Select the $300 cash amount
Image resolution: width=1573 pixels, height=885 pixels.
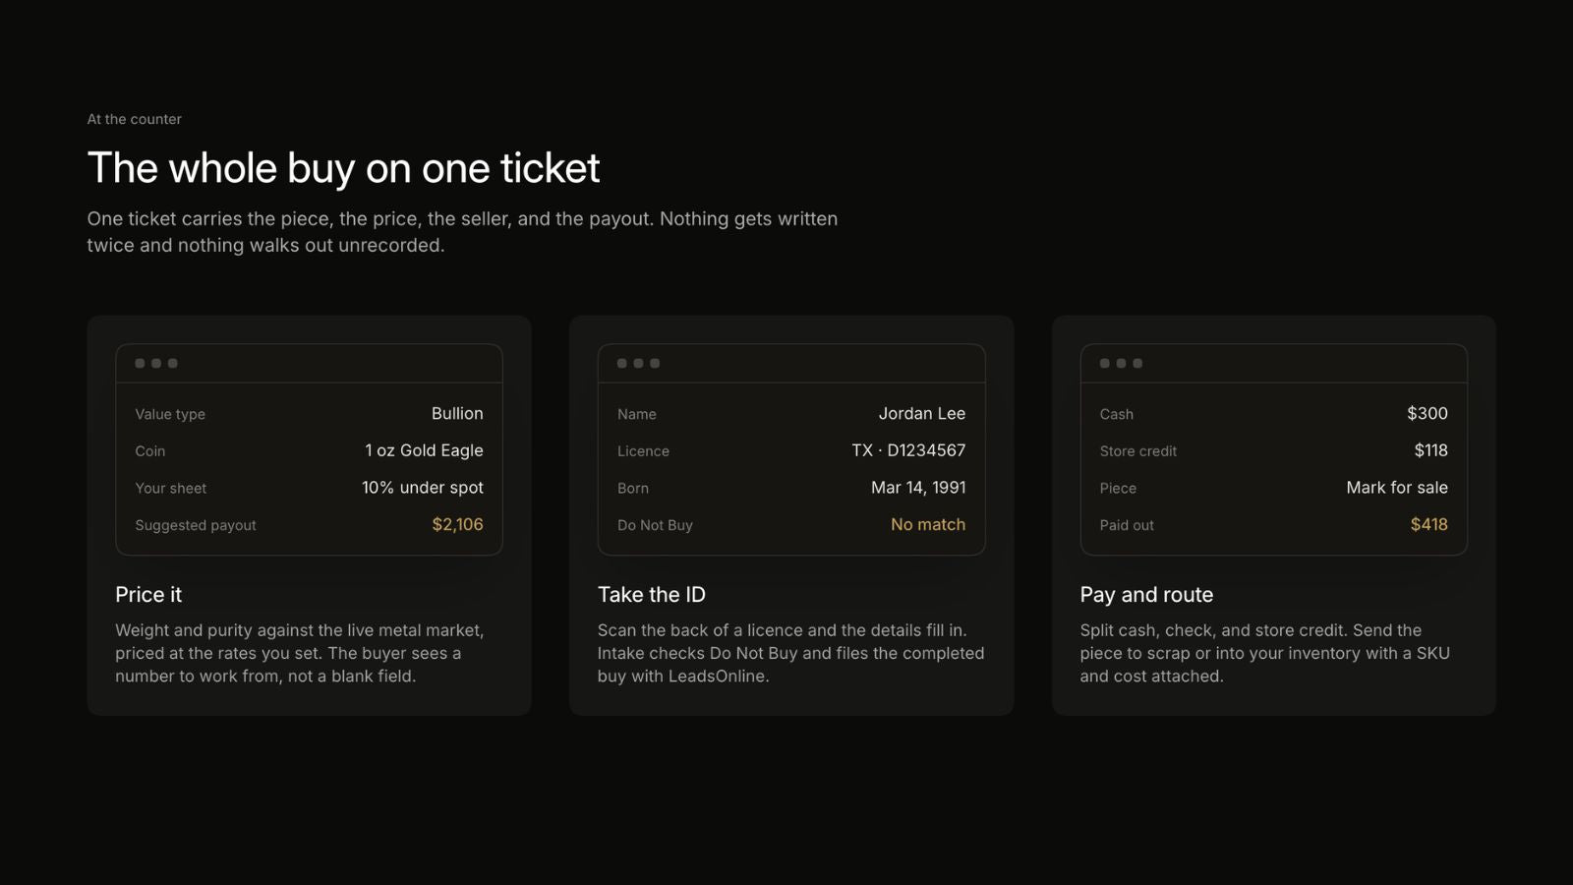pyautogui.click(x=1427, y=414)
